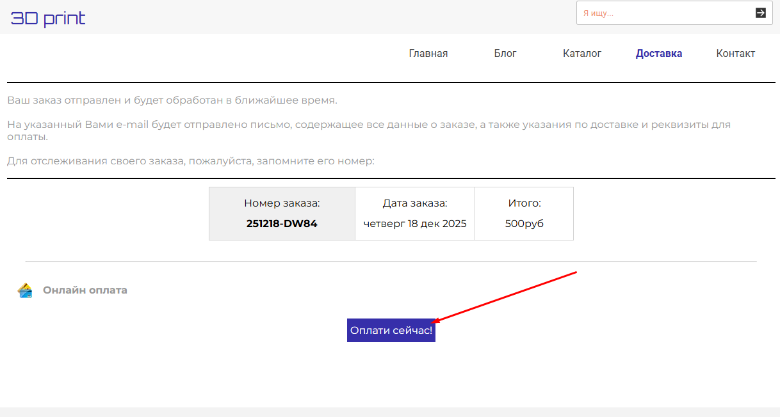Click the "Номер заказа:" heading
This screenshot has height=417, width=780.
click(x=282, y=203)
